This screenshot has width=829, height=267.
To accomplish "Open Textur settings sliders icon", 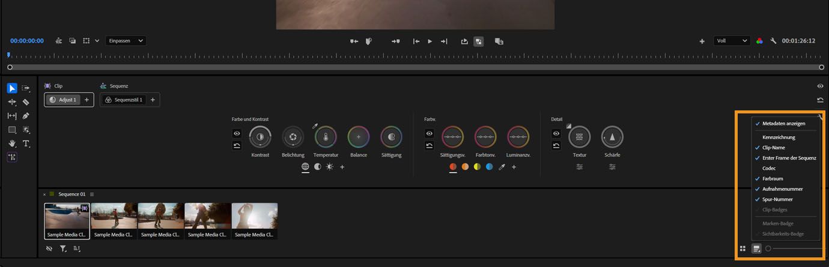I will click(580, 167).
